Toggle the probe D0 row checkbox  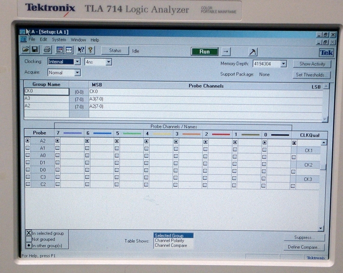point(27,169)
